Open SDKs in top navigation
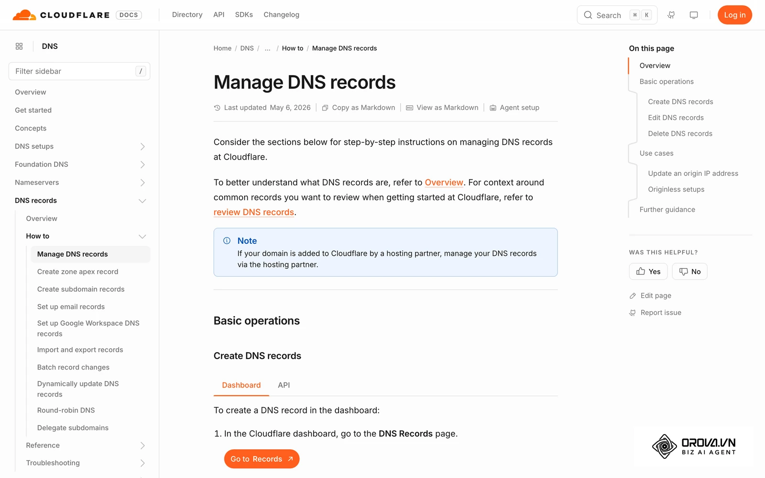The width and height of the screenshot is (765, 478). pyautogui.click(x=244, y=15)
